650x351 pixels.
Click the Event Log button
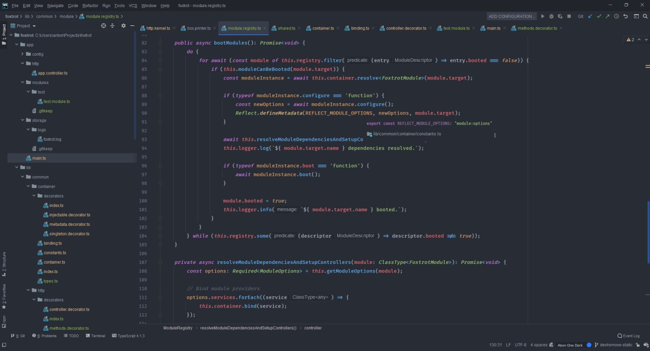click(x=629, y=336)
